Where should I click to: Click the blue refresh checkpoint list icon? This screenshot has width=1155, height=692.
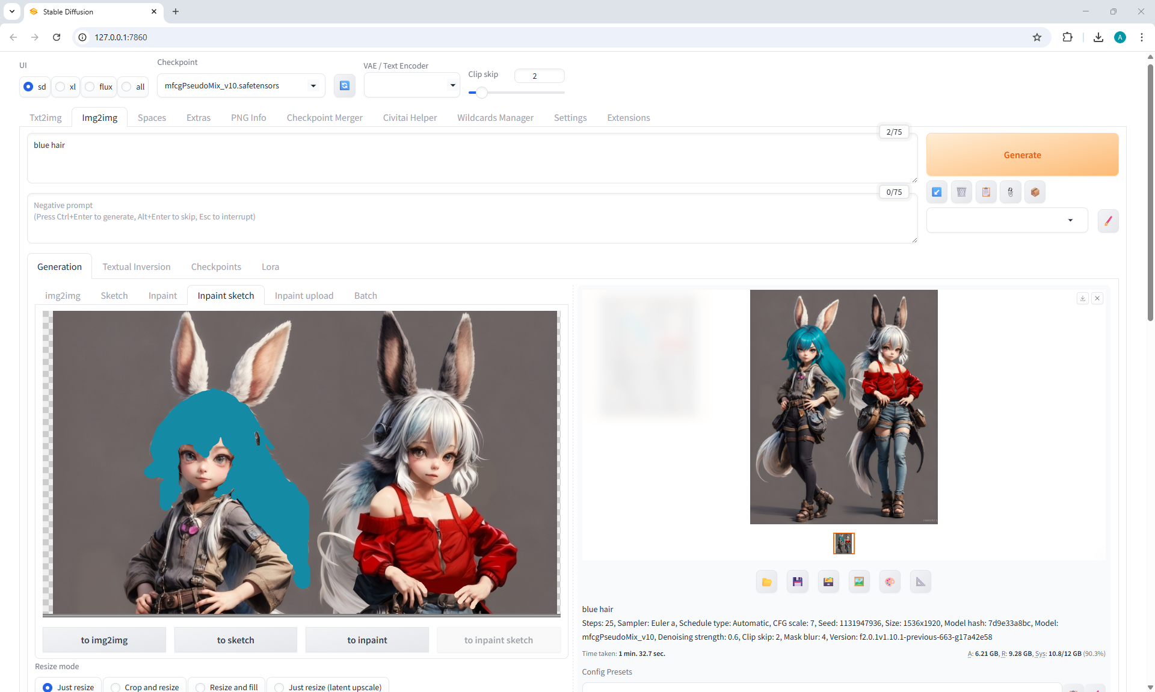point(344,86)
